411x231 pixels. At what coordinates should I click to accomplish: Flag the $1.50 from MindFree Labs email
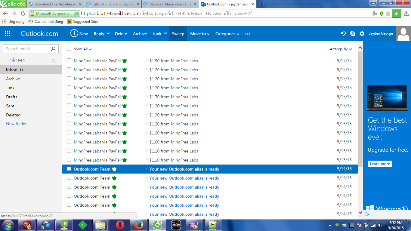point(147,61)
